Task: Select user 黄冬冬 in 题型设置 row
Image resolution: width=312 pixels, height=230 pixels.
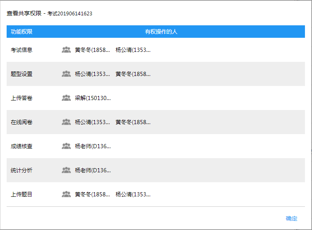Action: coord(133,74)
